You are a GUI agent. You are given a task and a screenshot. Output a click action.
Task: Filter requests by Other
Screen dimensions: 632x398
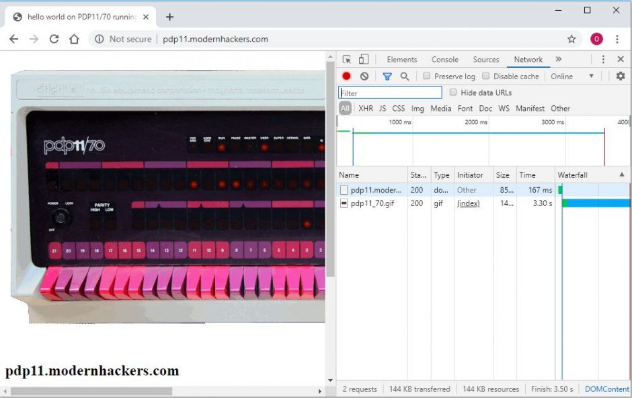(x=560, y=108)
